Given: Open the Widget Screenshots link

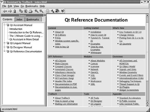Looking at the screenshot, I should click(129, 90).
